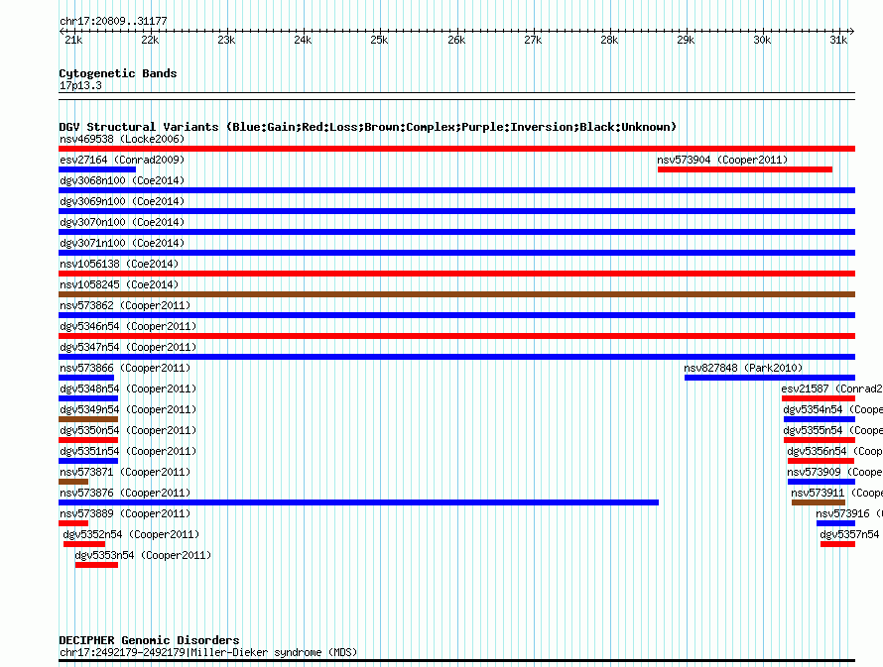The image size is (883, 667).
Task: Open the dgv5349n54 complex variant
Action: [x=88, y=419]
